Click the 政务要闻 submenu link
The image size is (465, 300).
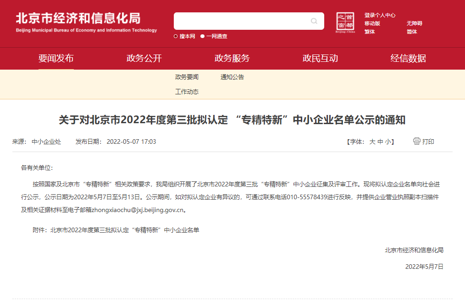click(x=187, y=77)
